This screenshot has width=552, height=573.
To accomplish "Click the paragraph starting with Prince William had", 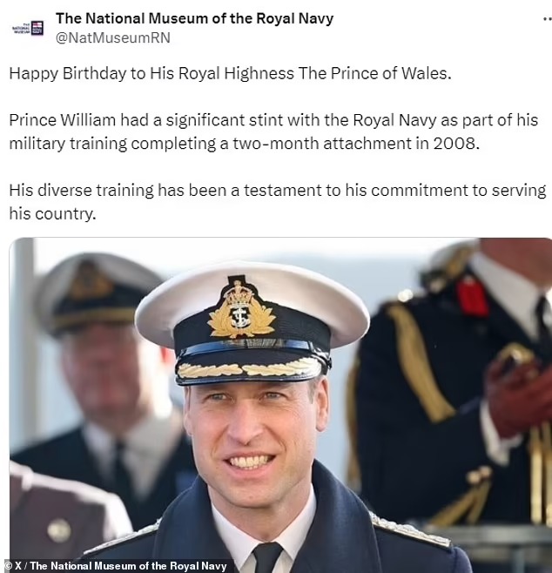I will 273,131.
